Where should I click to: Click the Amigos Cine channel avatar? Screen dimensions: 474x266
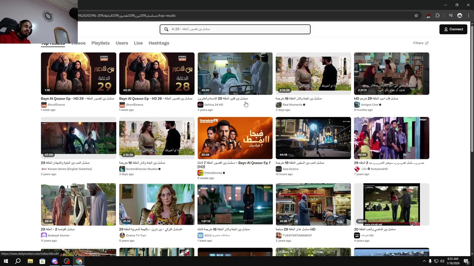point(357,105)
